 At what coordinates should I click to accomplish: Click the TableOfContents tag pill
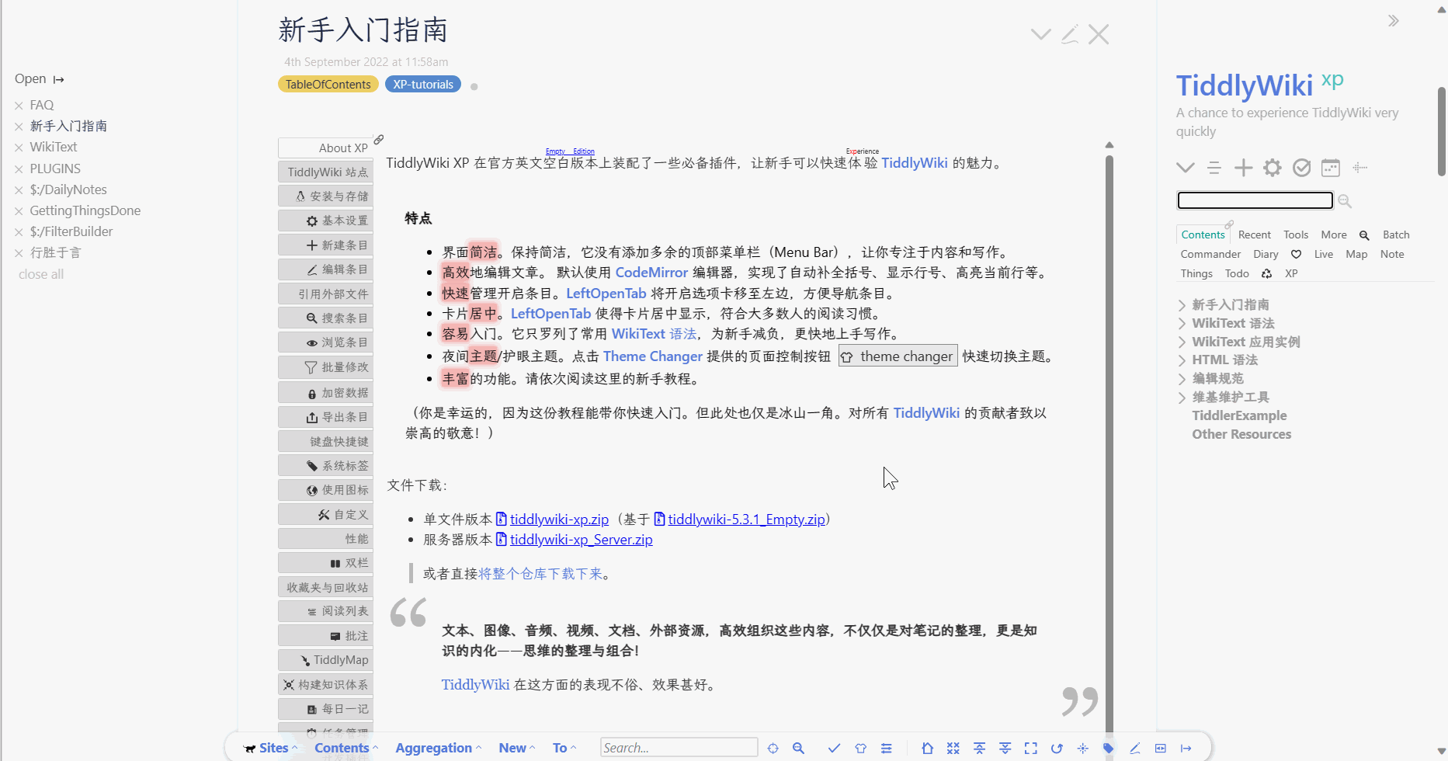[328, 84]
